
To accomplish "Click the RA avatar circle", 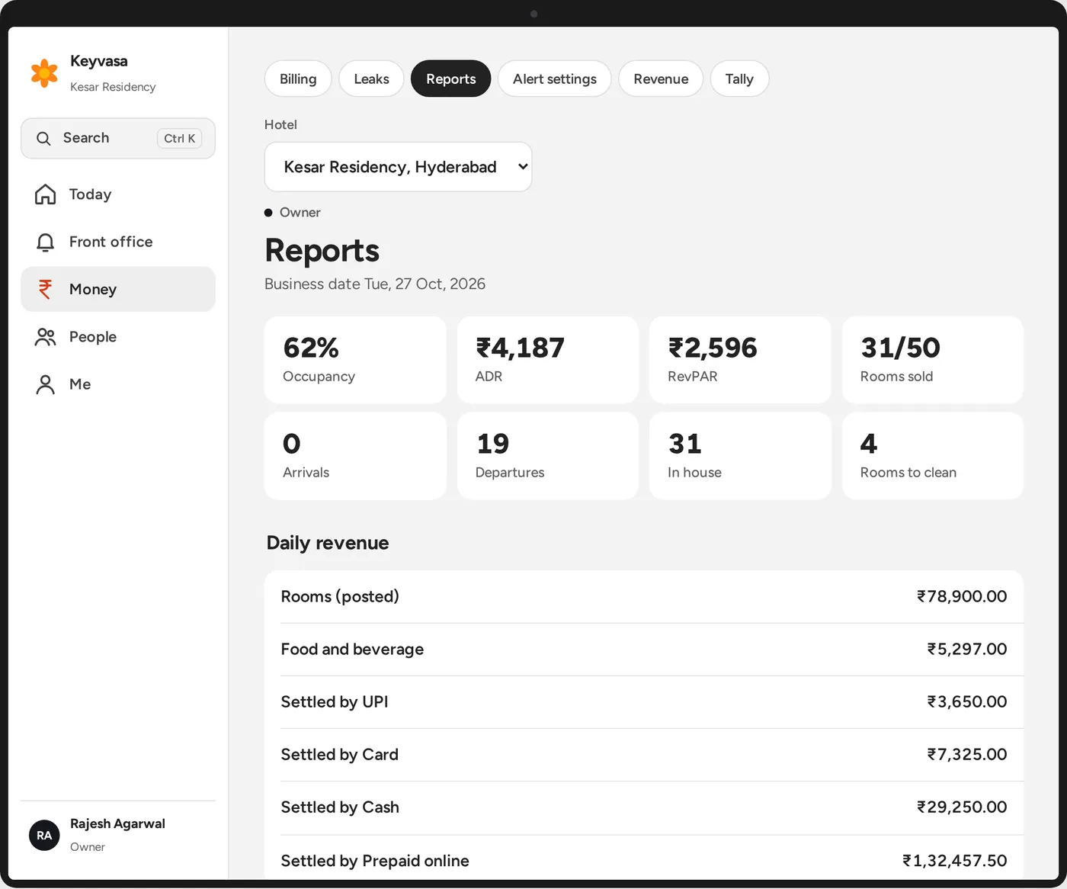I will tap(44, 836).
